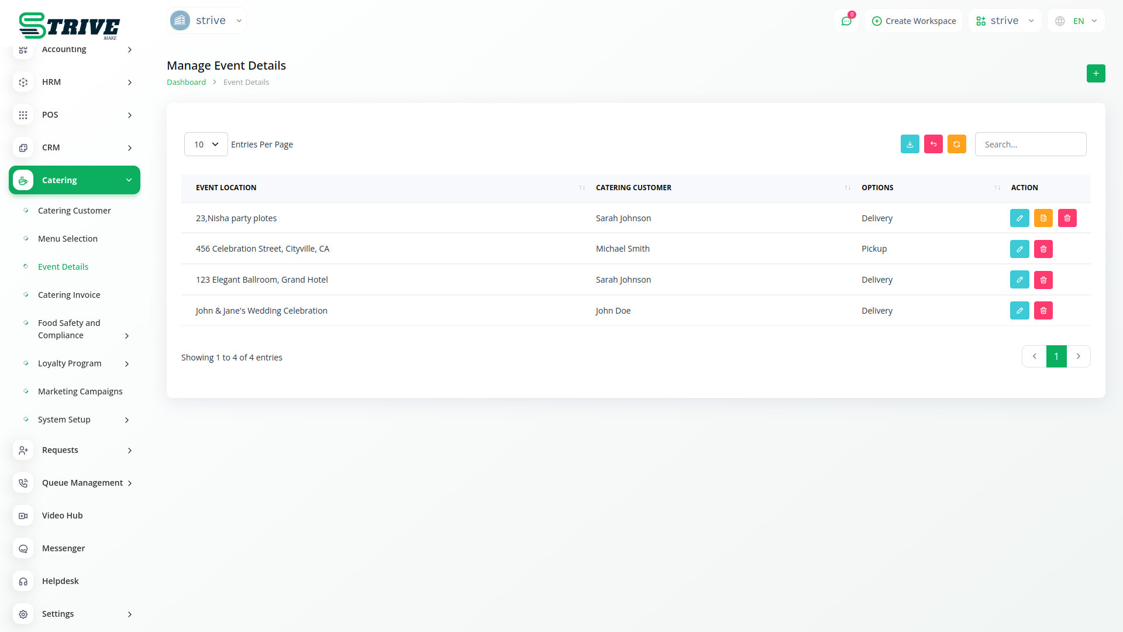Screen dimensions: 1123x632
Task: Expand the Loyalty Program submenu
Action: [x=127, y=364]
